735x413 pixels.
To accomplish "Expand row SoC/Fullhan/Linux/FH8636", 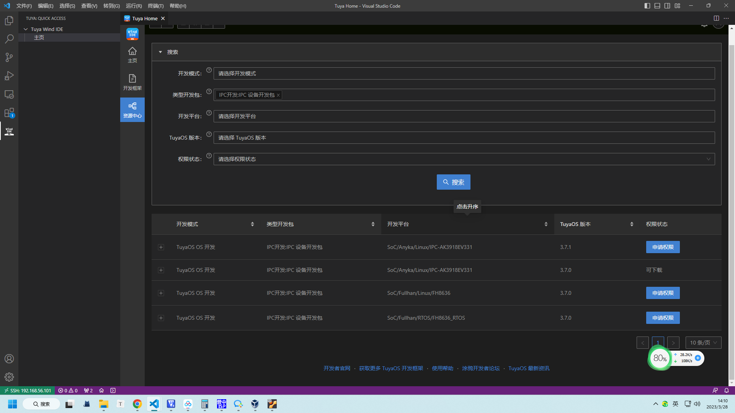I will pyautogui.click(x=161, y=293).
